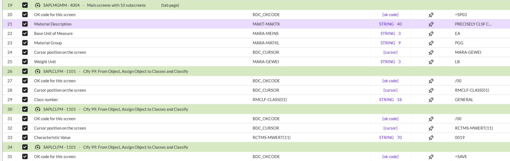Click the {ok code} tag in row 20
The height and width of the screenshot is (161, 510).
click(390, 15)
